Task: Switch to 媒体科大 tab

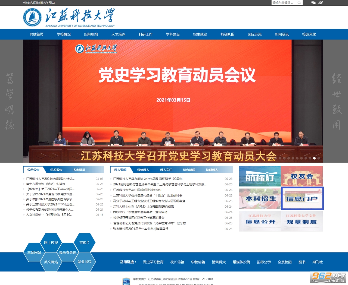Action: point(143,170)
